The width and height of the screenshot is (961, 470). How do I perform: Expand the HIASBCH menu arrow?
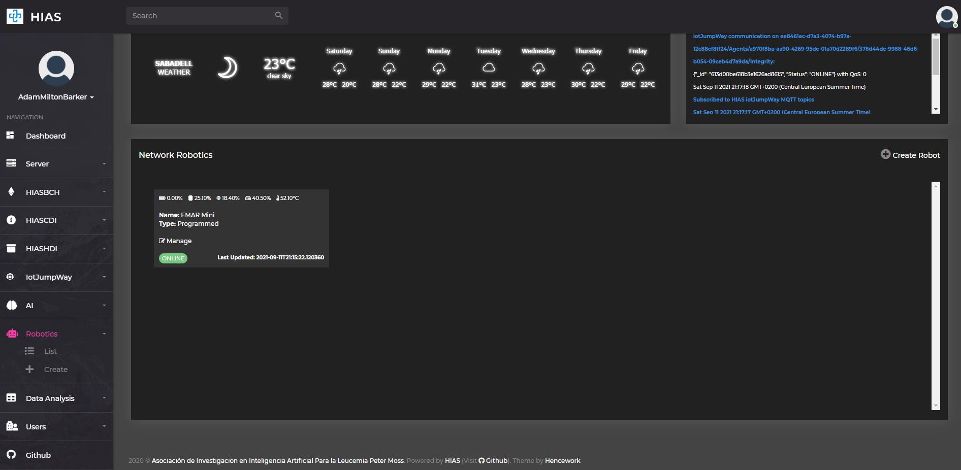click(104, 192)
